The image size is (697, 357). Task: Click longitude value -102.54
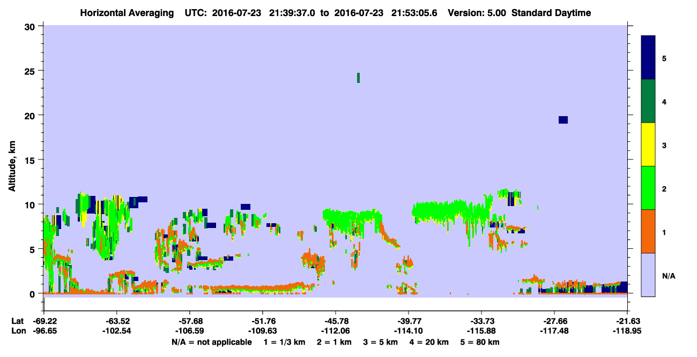coord(117,331)
